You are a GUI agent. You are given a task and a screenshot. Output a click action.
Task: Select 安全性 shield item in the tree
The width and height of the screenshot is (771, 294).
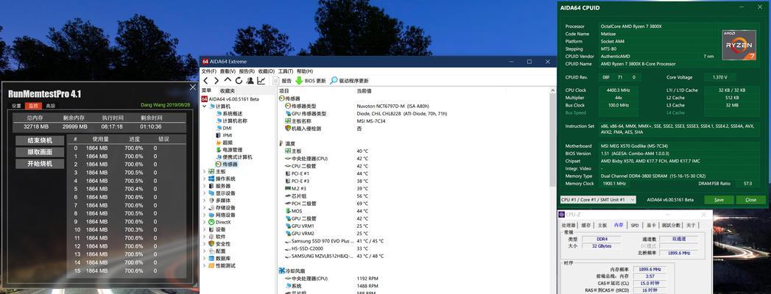(219, 244)
